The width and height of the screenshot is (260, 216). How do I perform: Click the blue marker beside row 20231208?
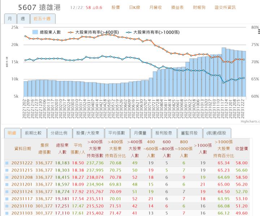[x=7, y=177]
